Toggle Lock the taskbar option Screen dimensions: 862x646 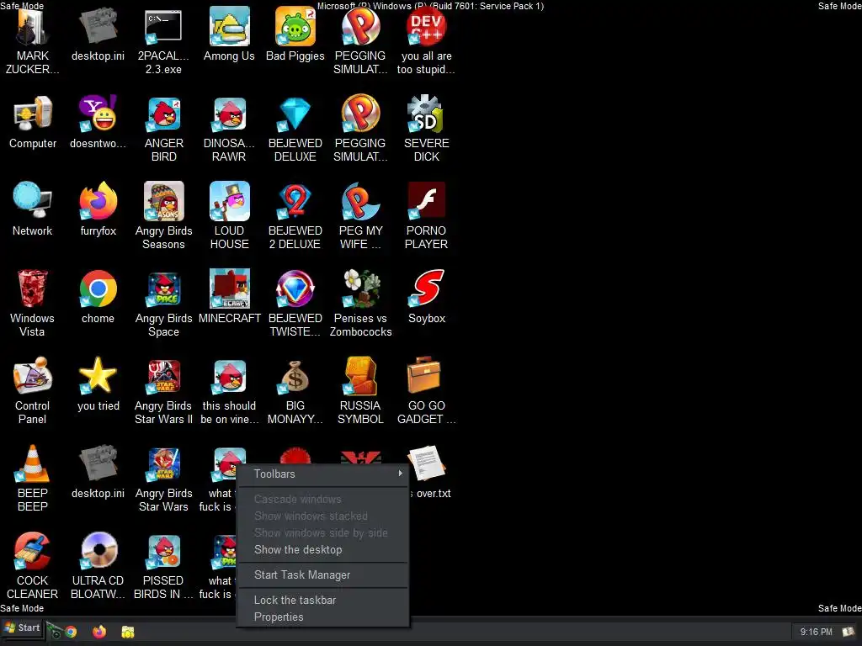click(x=323, y=600)
